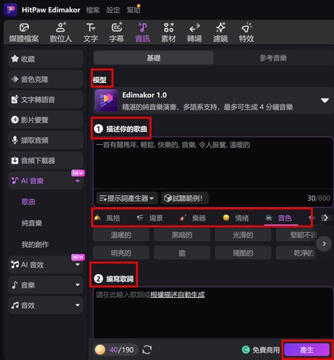Open 文字轉語音 text to speech
Image resolution: width=334 pixels, height=360 pixels.
point(45,99)
